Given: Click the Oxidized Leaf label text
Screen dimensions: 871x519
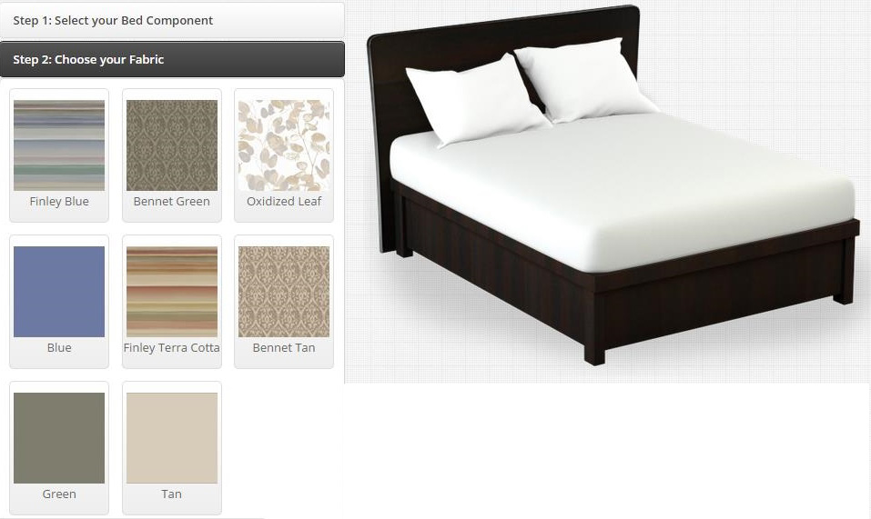Looking at the screenshot, I should (x=284, y=201).
